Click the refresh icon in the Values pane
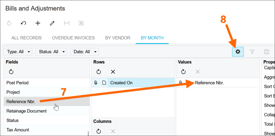 183,72
